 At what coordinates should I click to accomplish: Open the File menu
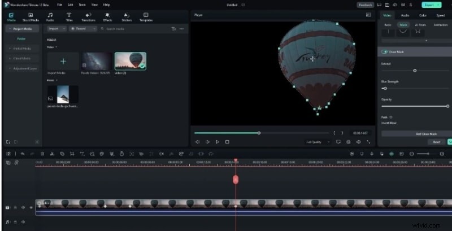59,5
